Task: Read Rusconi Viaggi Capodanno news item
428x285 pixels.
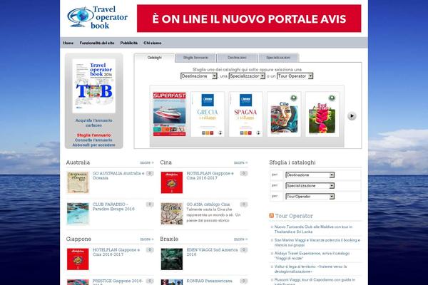Action: (x=315, y=281)
